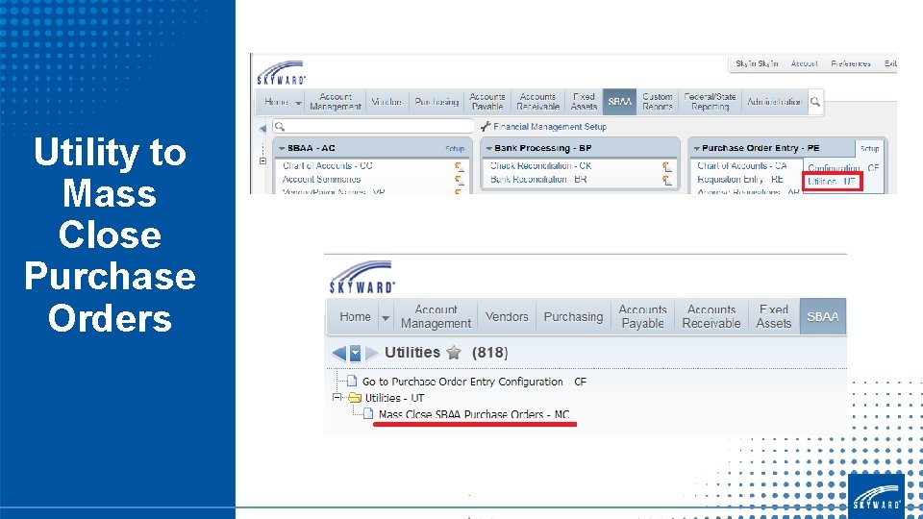This screenshot has width=923, height=519.
Task: Open Chart of Accounts - CA
Action: click(x=741, y=166)
